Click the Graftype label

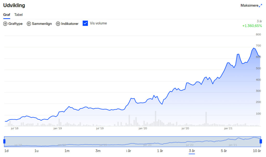pos(15,24)
